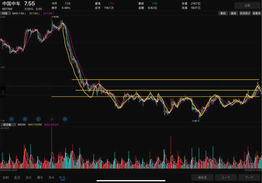This screenshot has height=183, width=262.
Task: Expand the left side panel chevron
Action: [x=3, y=91]
